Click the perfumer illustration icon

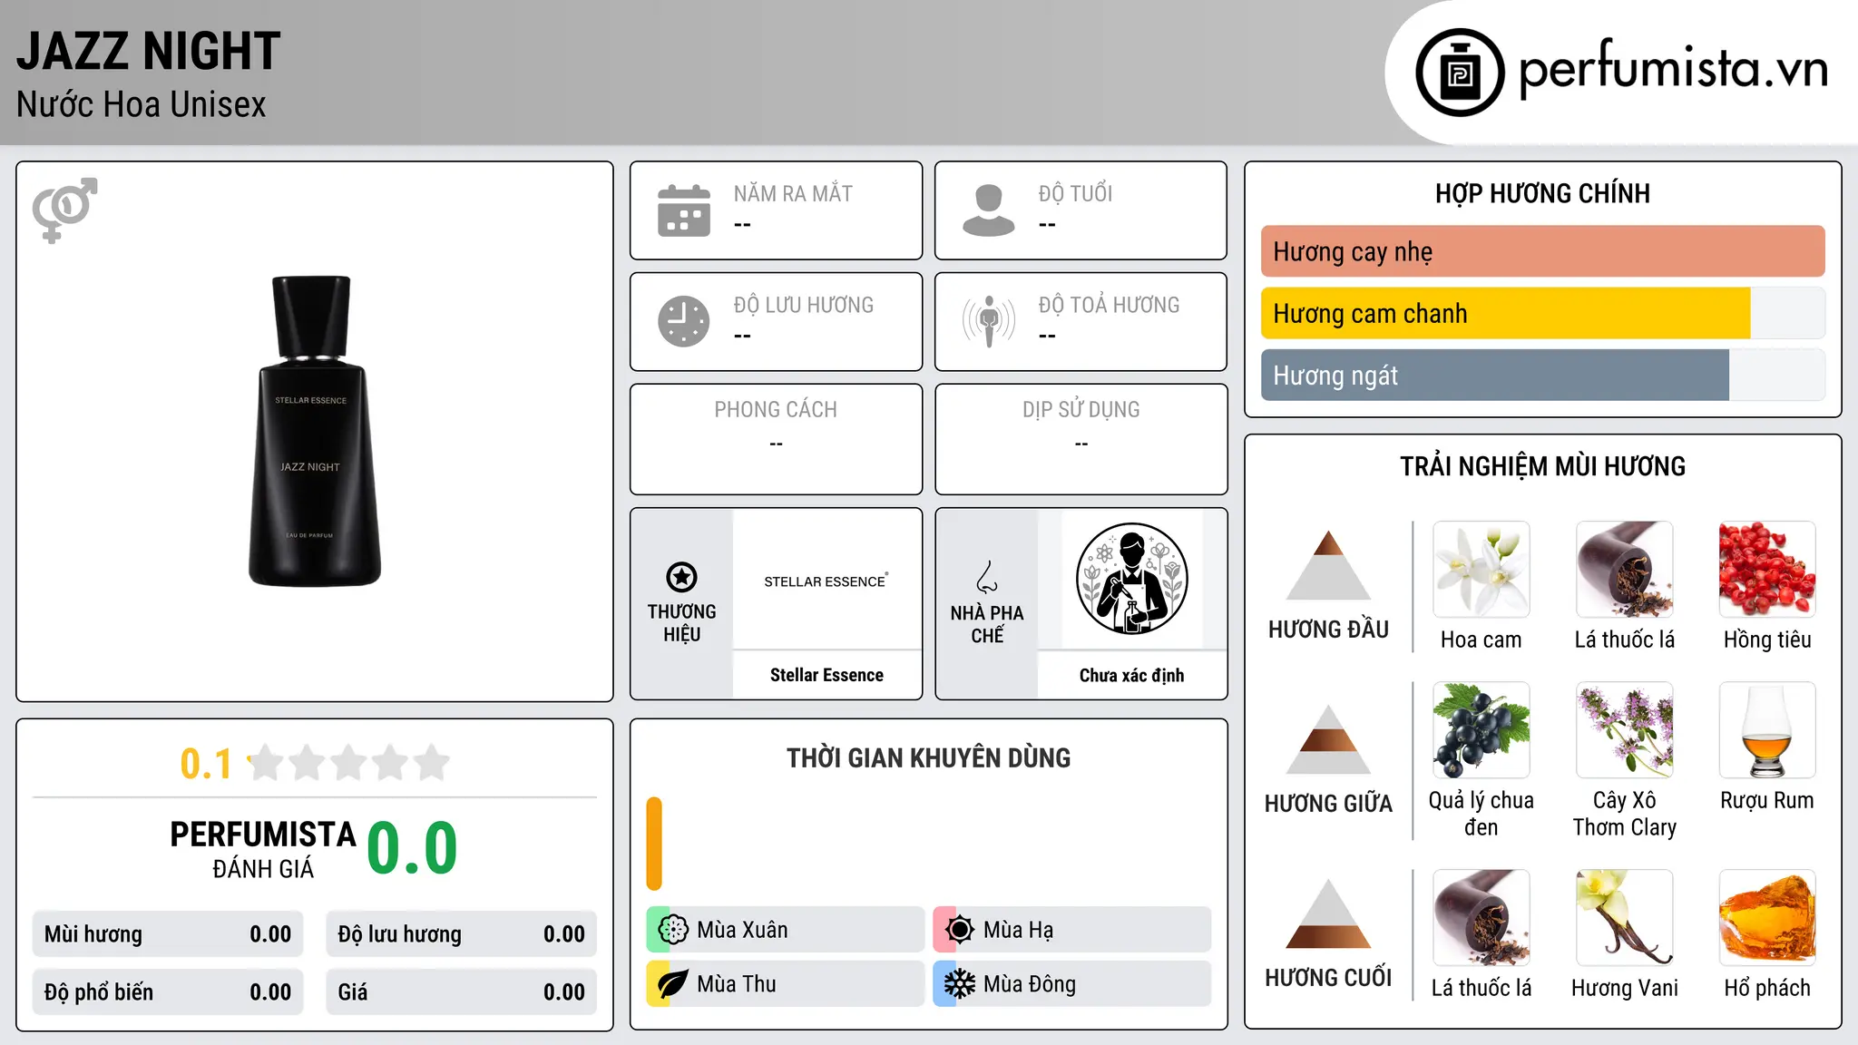[1131, 579]
